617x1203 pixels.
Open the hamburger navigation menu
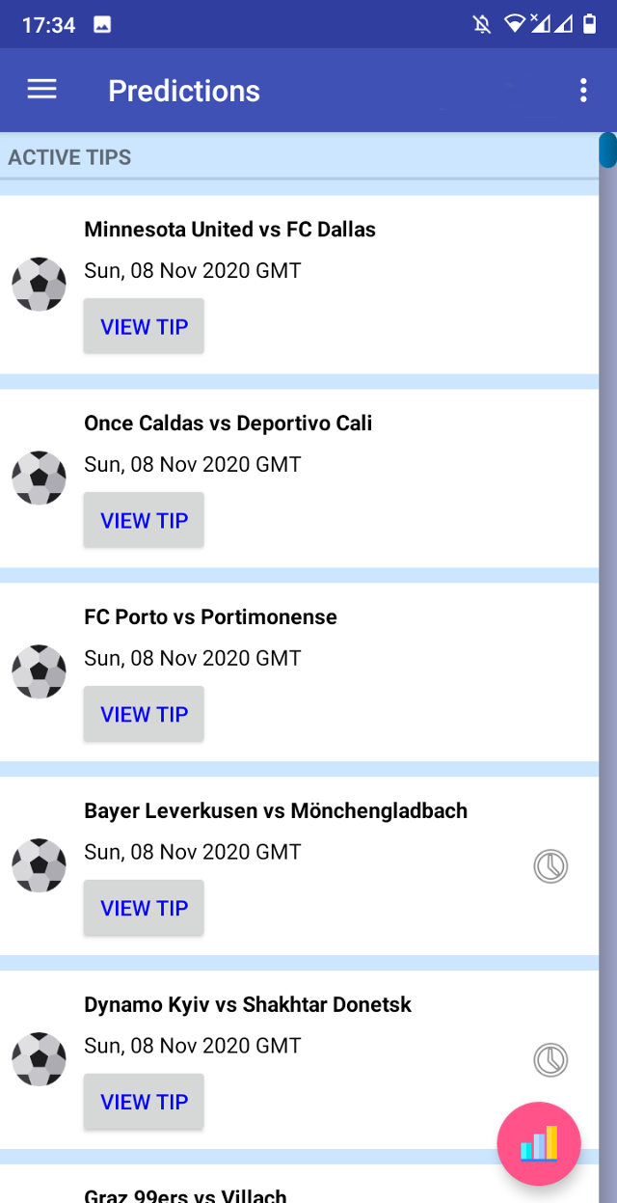pyautogui.click(x=41, y=90)
